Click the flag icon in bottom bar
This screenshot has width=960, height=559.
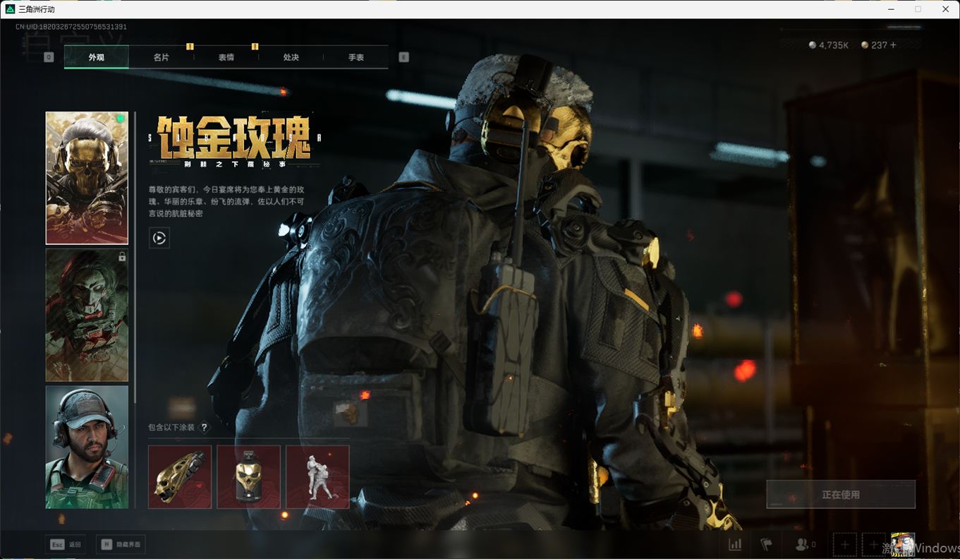pos(766,544)
